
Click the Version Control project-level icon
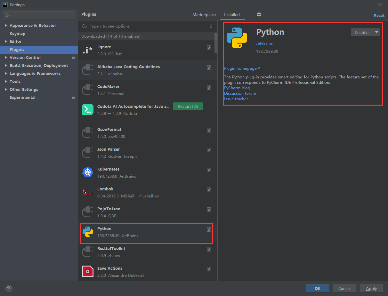[x=73, y=58]
